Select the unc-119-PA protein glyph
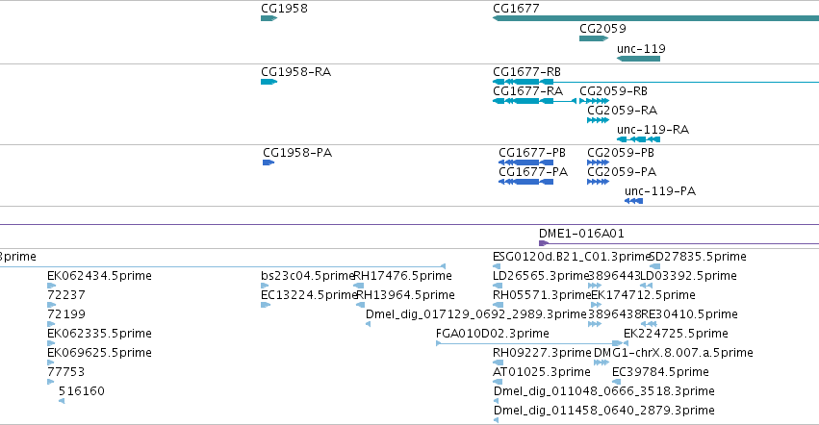The height and width of the screenshot is (425, 819). coord(633,201)
